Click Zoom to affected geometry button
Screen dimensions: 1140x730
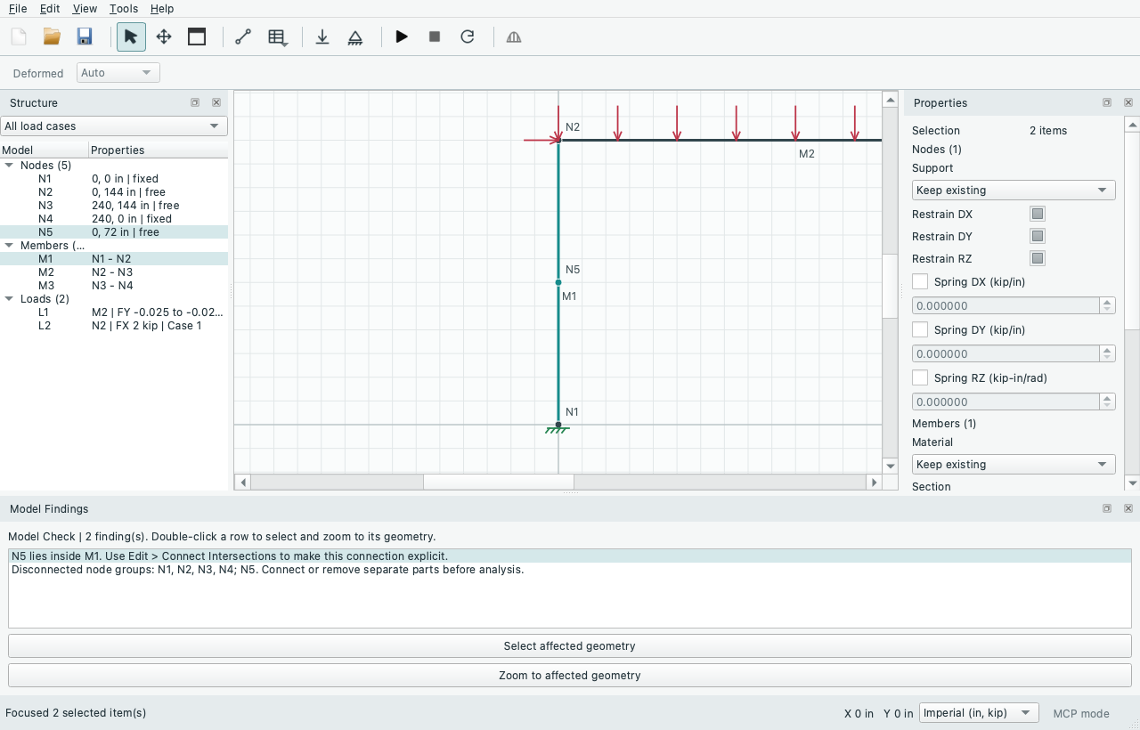(x=570, y=675)
